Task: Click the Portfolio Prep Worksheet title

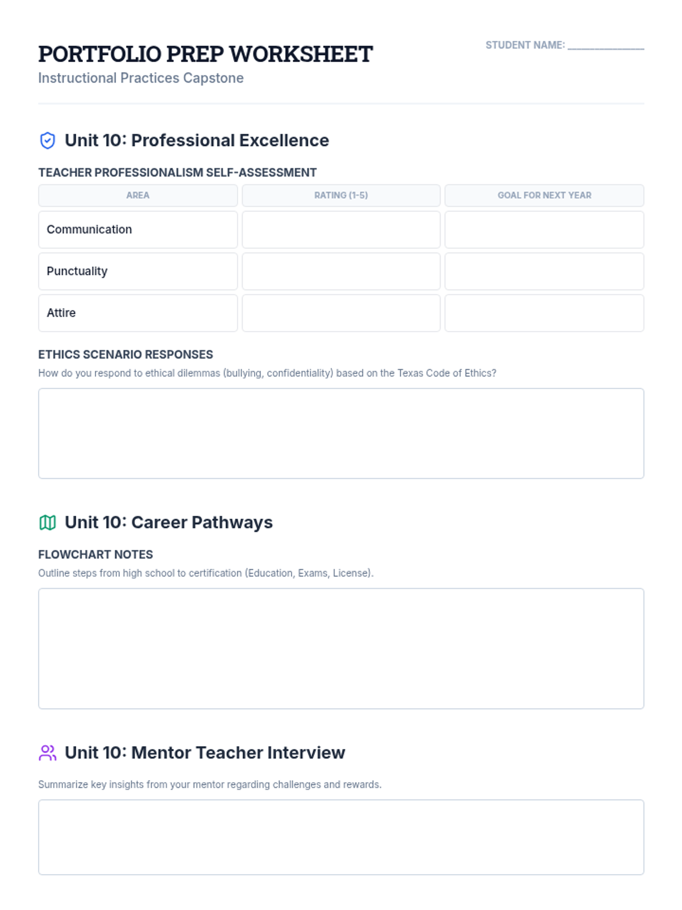Action: click(x=205, y=54)
